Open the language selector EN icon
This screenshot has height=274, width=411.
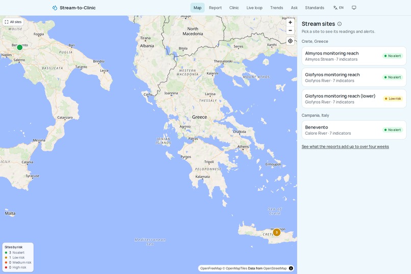[x=338, y=8]
